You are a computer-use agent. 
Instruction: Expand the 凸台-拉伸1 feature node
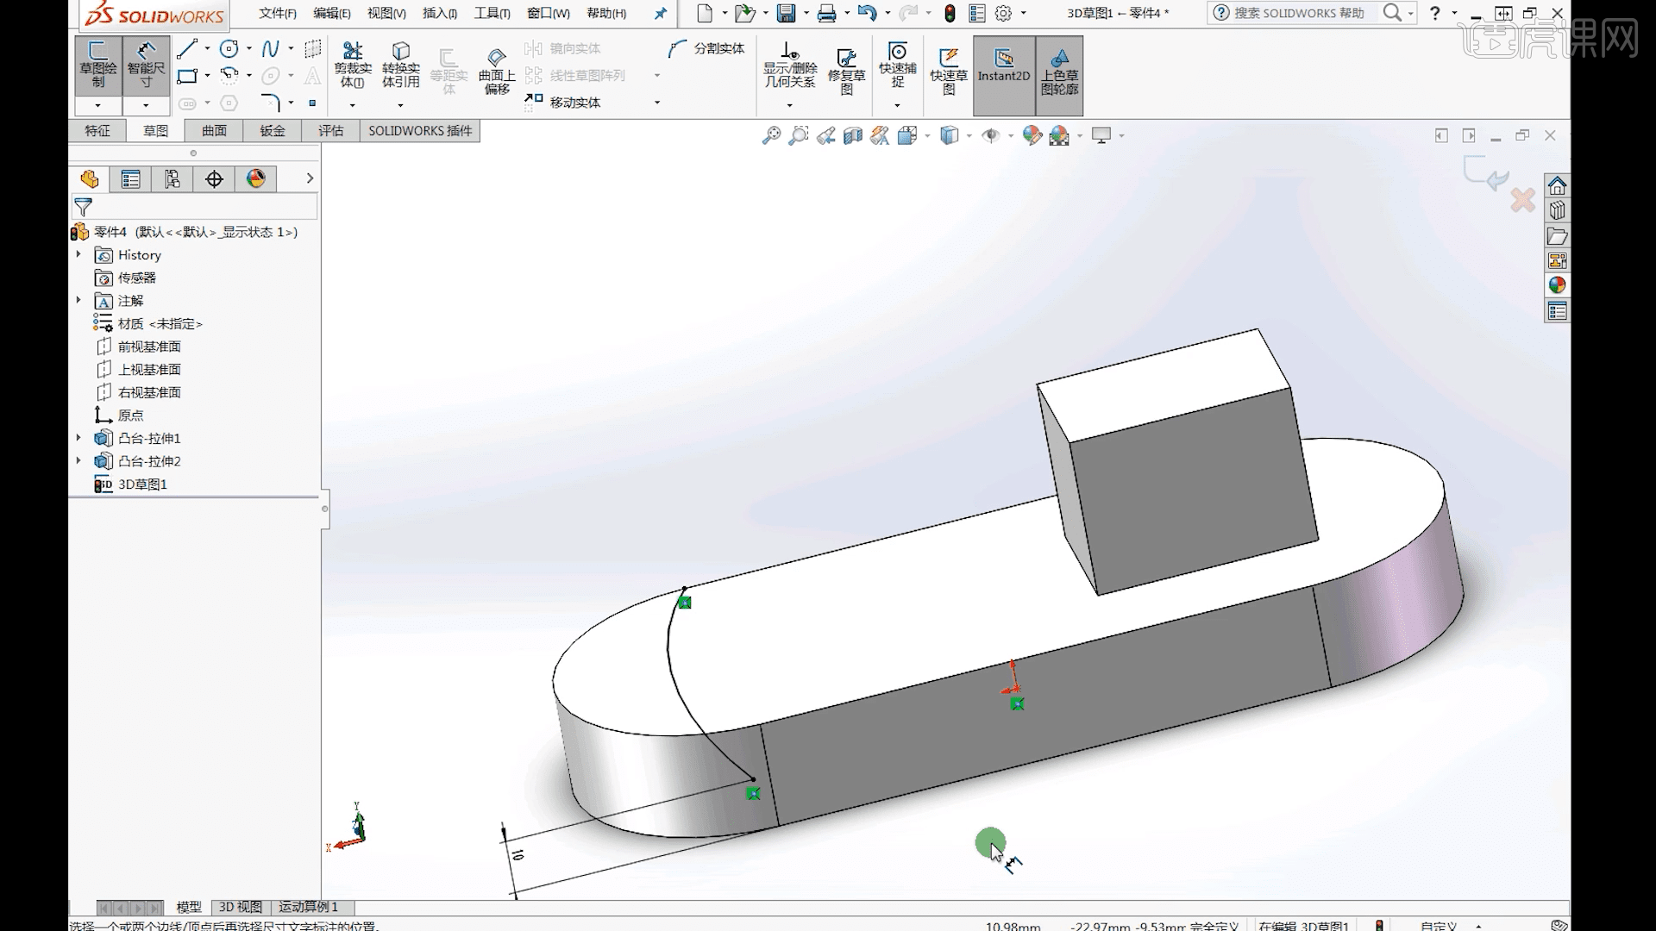pos(78,438)
